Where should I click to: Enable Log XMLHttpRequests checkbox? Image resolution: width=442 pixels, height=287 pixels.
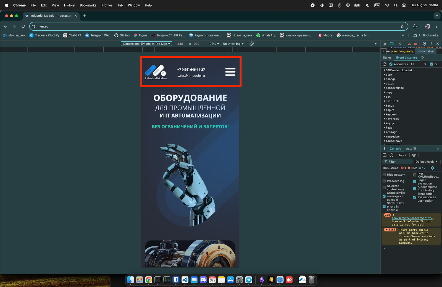click(x=415, y=175)
